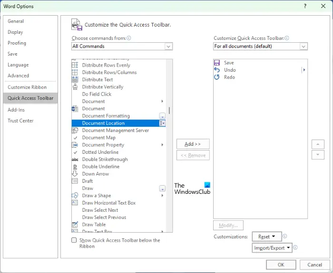This screenshot has height=273, width=333.
Task: Click the command list scrollbar thumb
Action: [x=169, y=111]
